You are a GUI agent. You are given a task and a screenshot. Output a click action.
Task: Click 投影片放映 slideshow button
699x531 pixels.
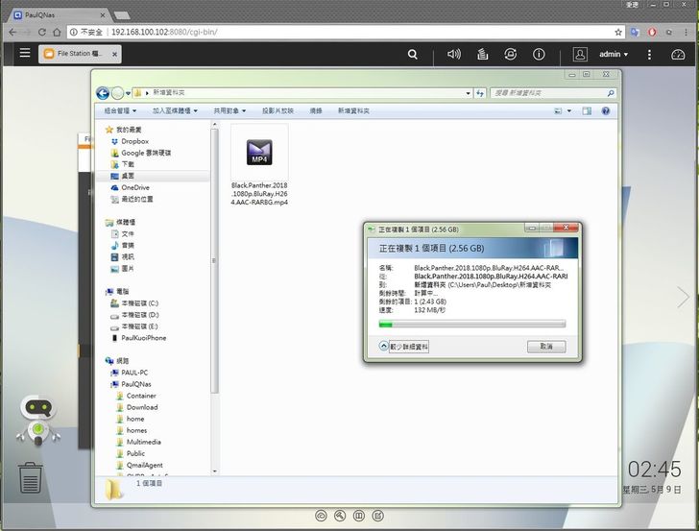tap(277, 111)
